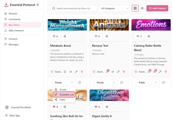
Task: Select Shareable Link from visibility menu
Action: point(64,94)
